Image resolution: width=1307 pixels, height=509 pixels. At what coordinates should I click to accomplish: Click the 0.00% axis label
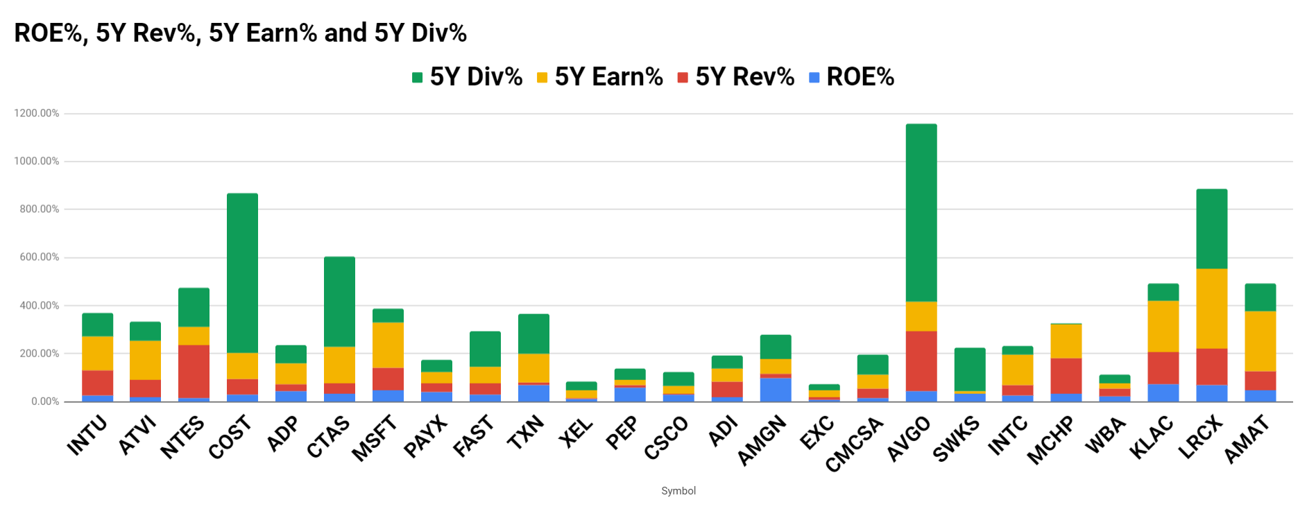(45, 402)
